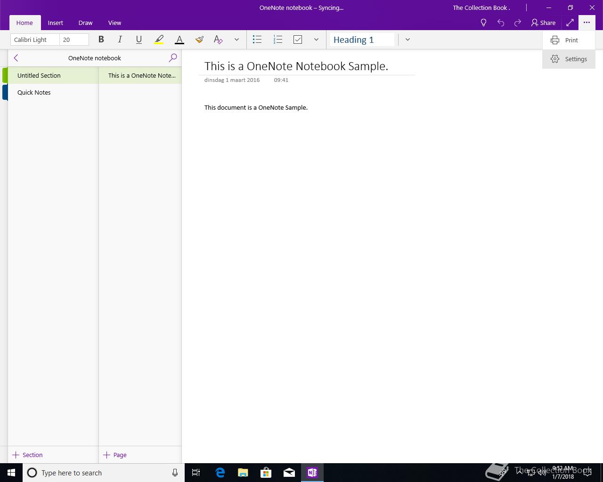Click the body text 'This document is a OneNote Sample.'
Screen dimensions: 603x482
tap(256, 107)
